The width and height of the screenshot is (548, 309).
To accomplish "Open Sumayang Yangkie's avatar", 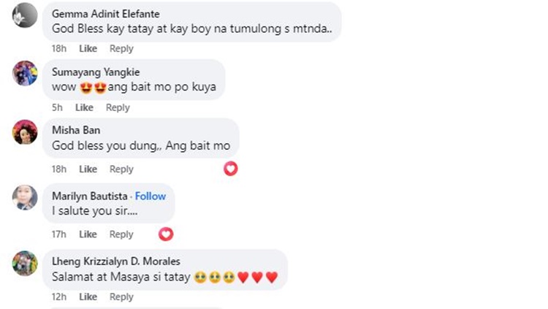I will pyautogui.click(x=25, y=73).
